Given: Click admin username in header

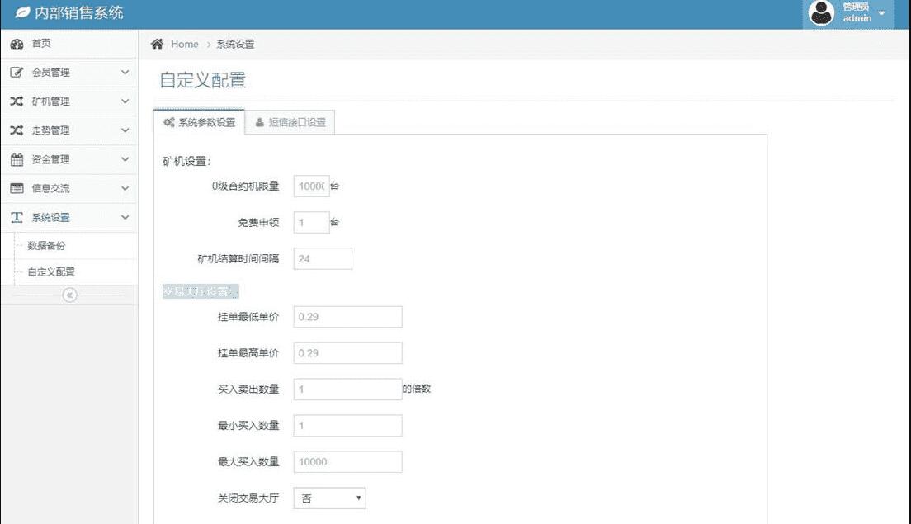Looking at the screenshot, I should click(x=857, y=19).
